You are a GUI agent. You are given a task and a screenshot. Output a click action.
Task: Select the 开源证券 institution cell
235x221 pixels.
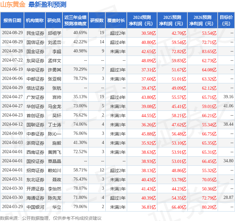coord(35,189)
